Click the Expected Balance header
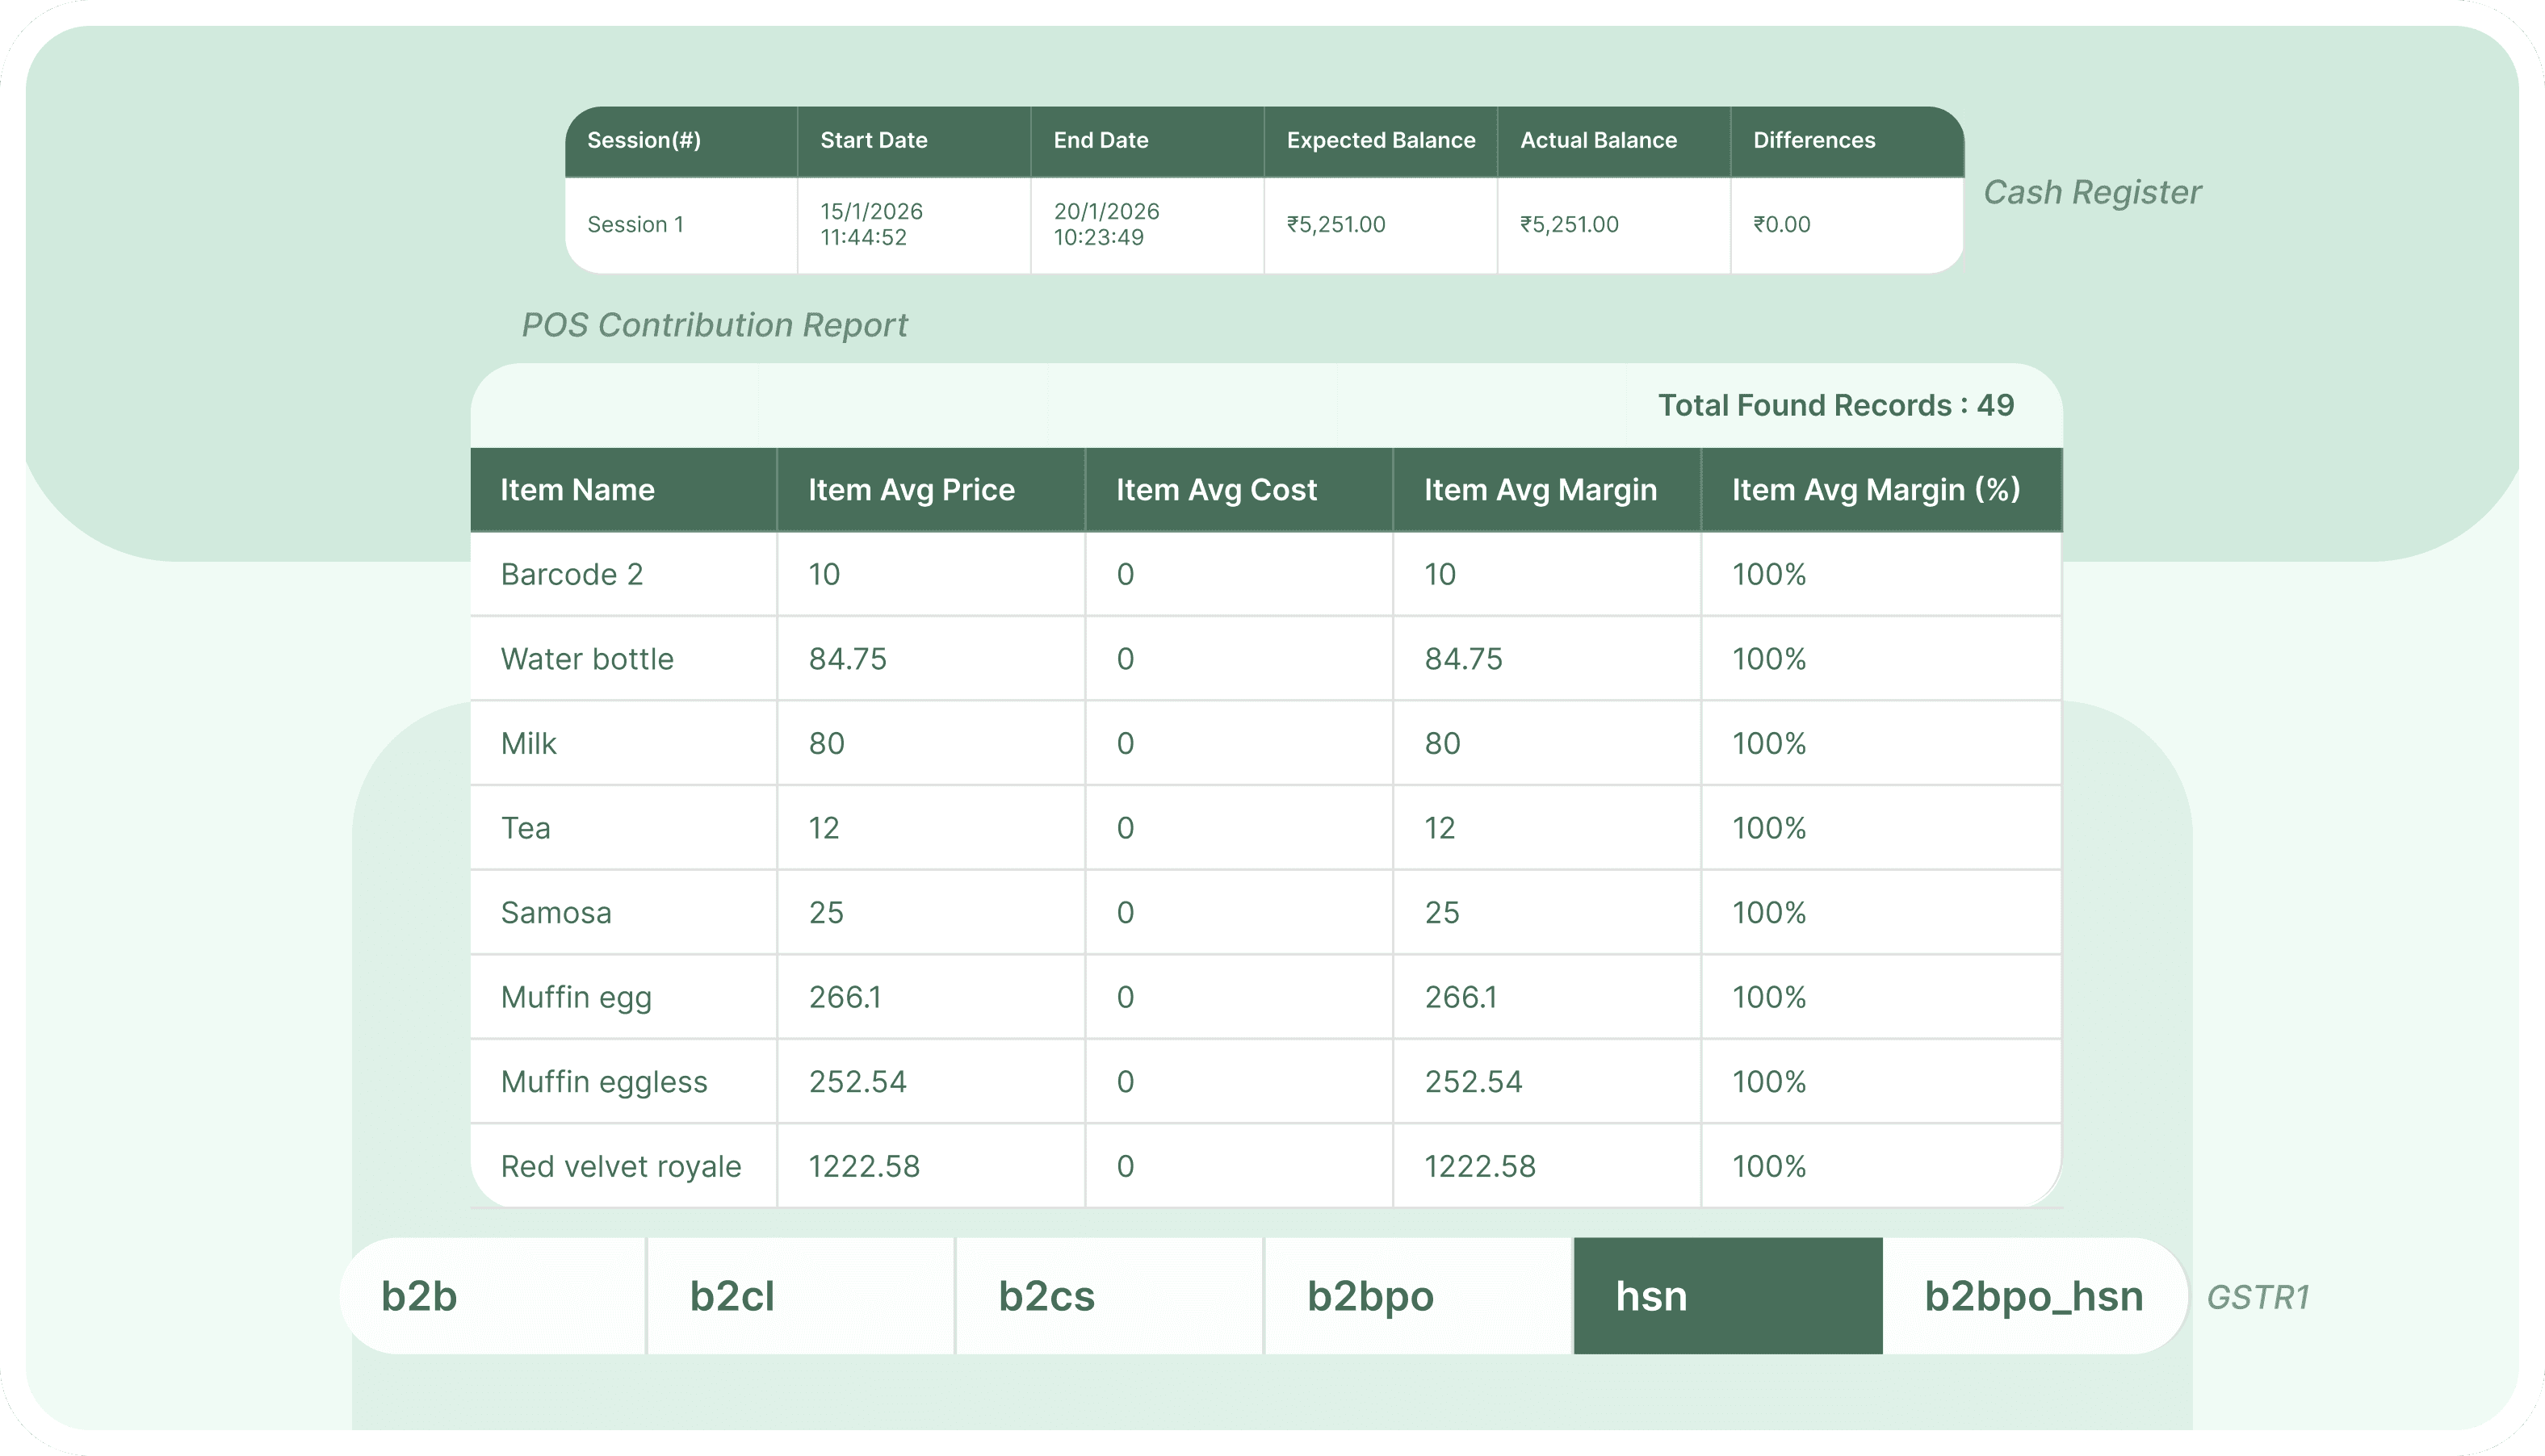 [x=1380, y=140]
